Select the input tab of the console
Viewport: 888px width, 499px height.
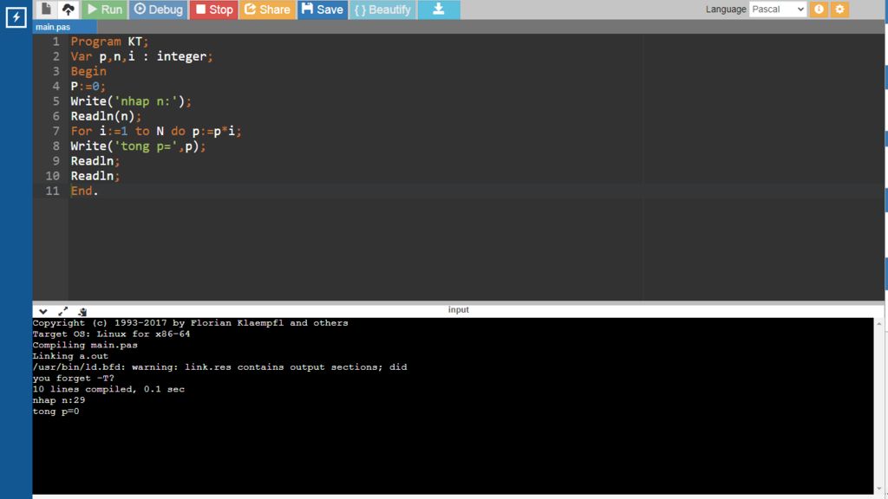[x=458, y=309]
